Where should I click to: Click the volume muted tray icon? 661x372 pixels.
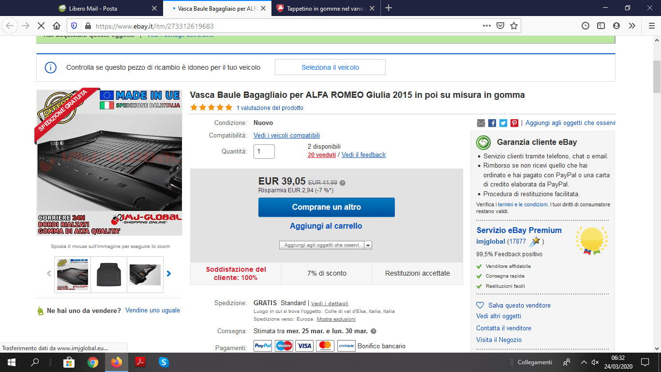[596, 362]
